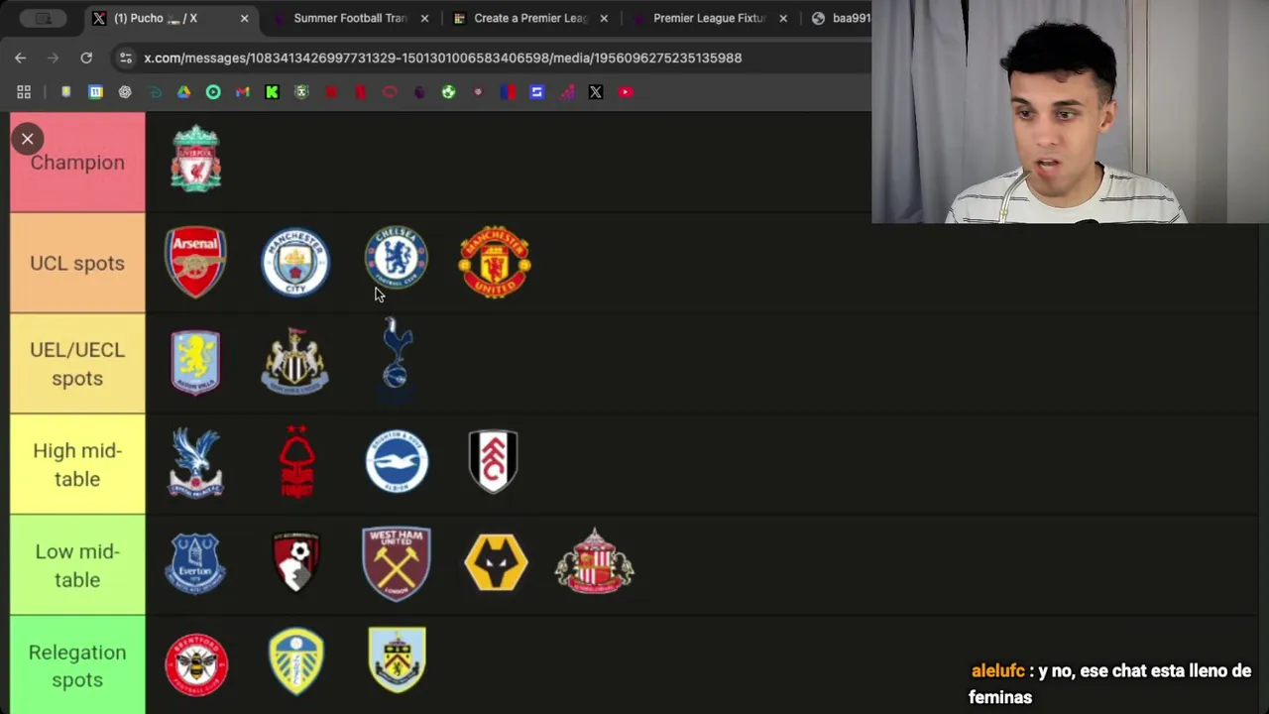This screenshot has width=1269, height=714.
Task: Click the Manchester City badge
Action: pyautogui.click(x=295, y=263)
